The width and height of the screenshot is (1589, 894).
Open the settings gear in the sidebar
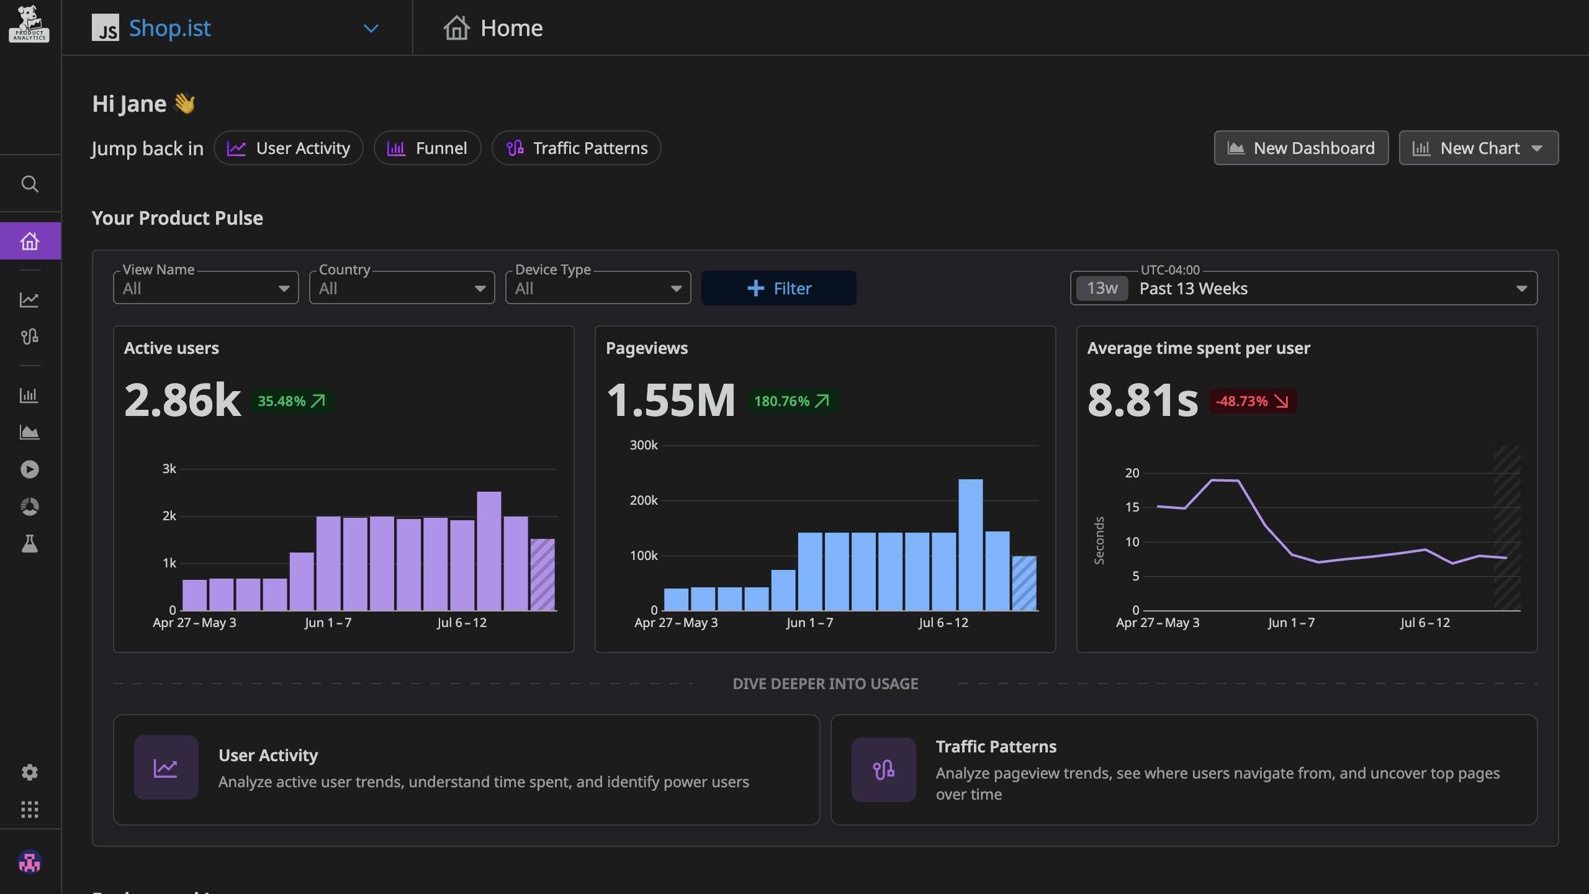29,772
